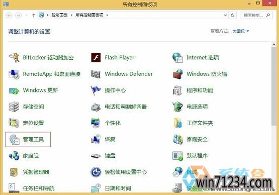
Task: Open the 定位设置 map icon
Action: click(x=14, y=123)
